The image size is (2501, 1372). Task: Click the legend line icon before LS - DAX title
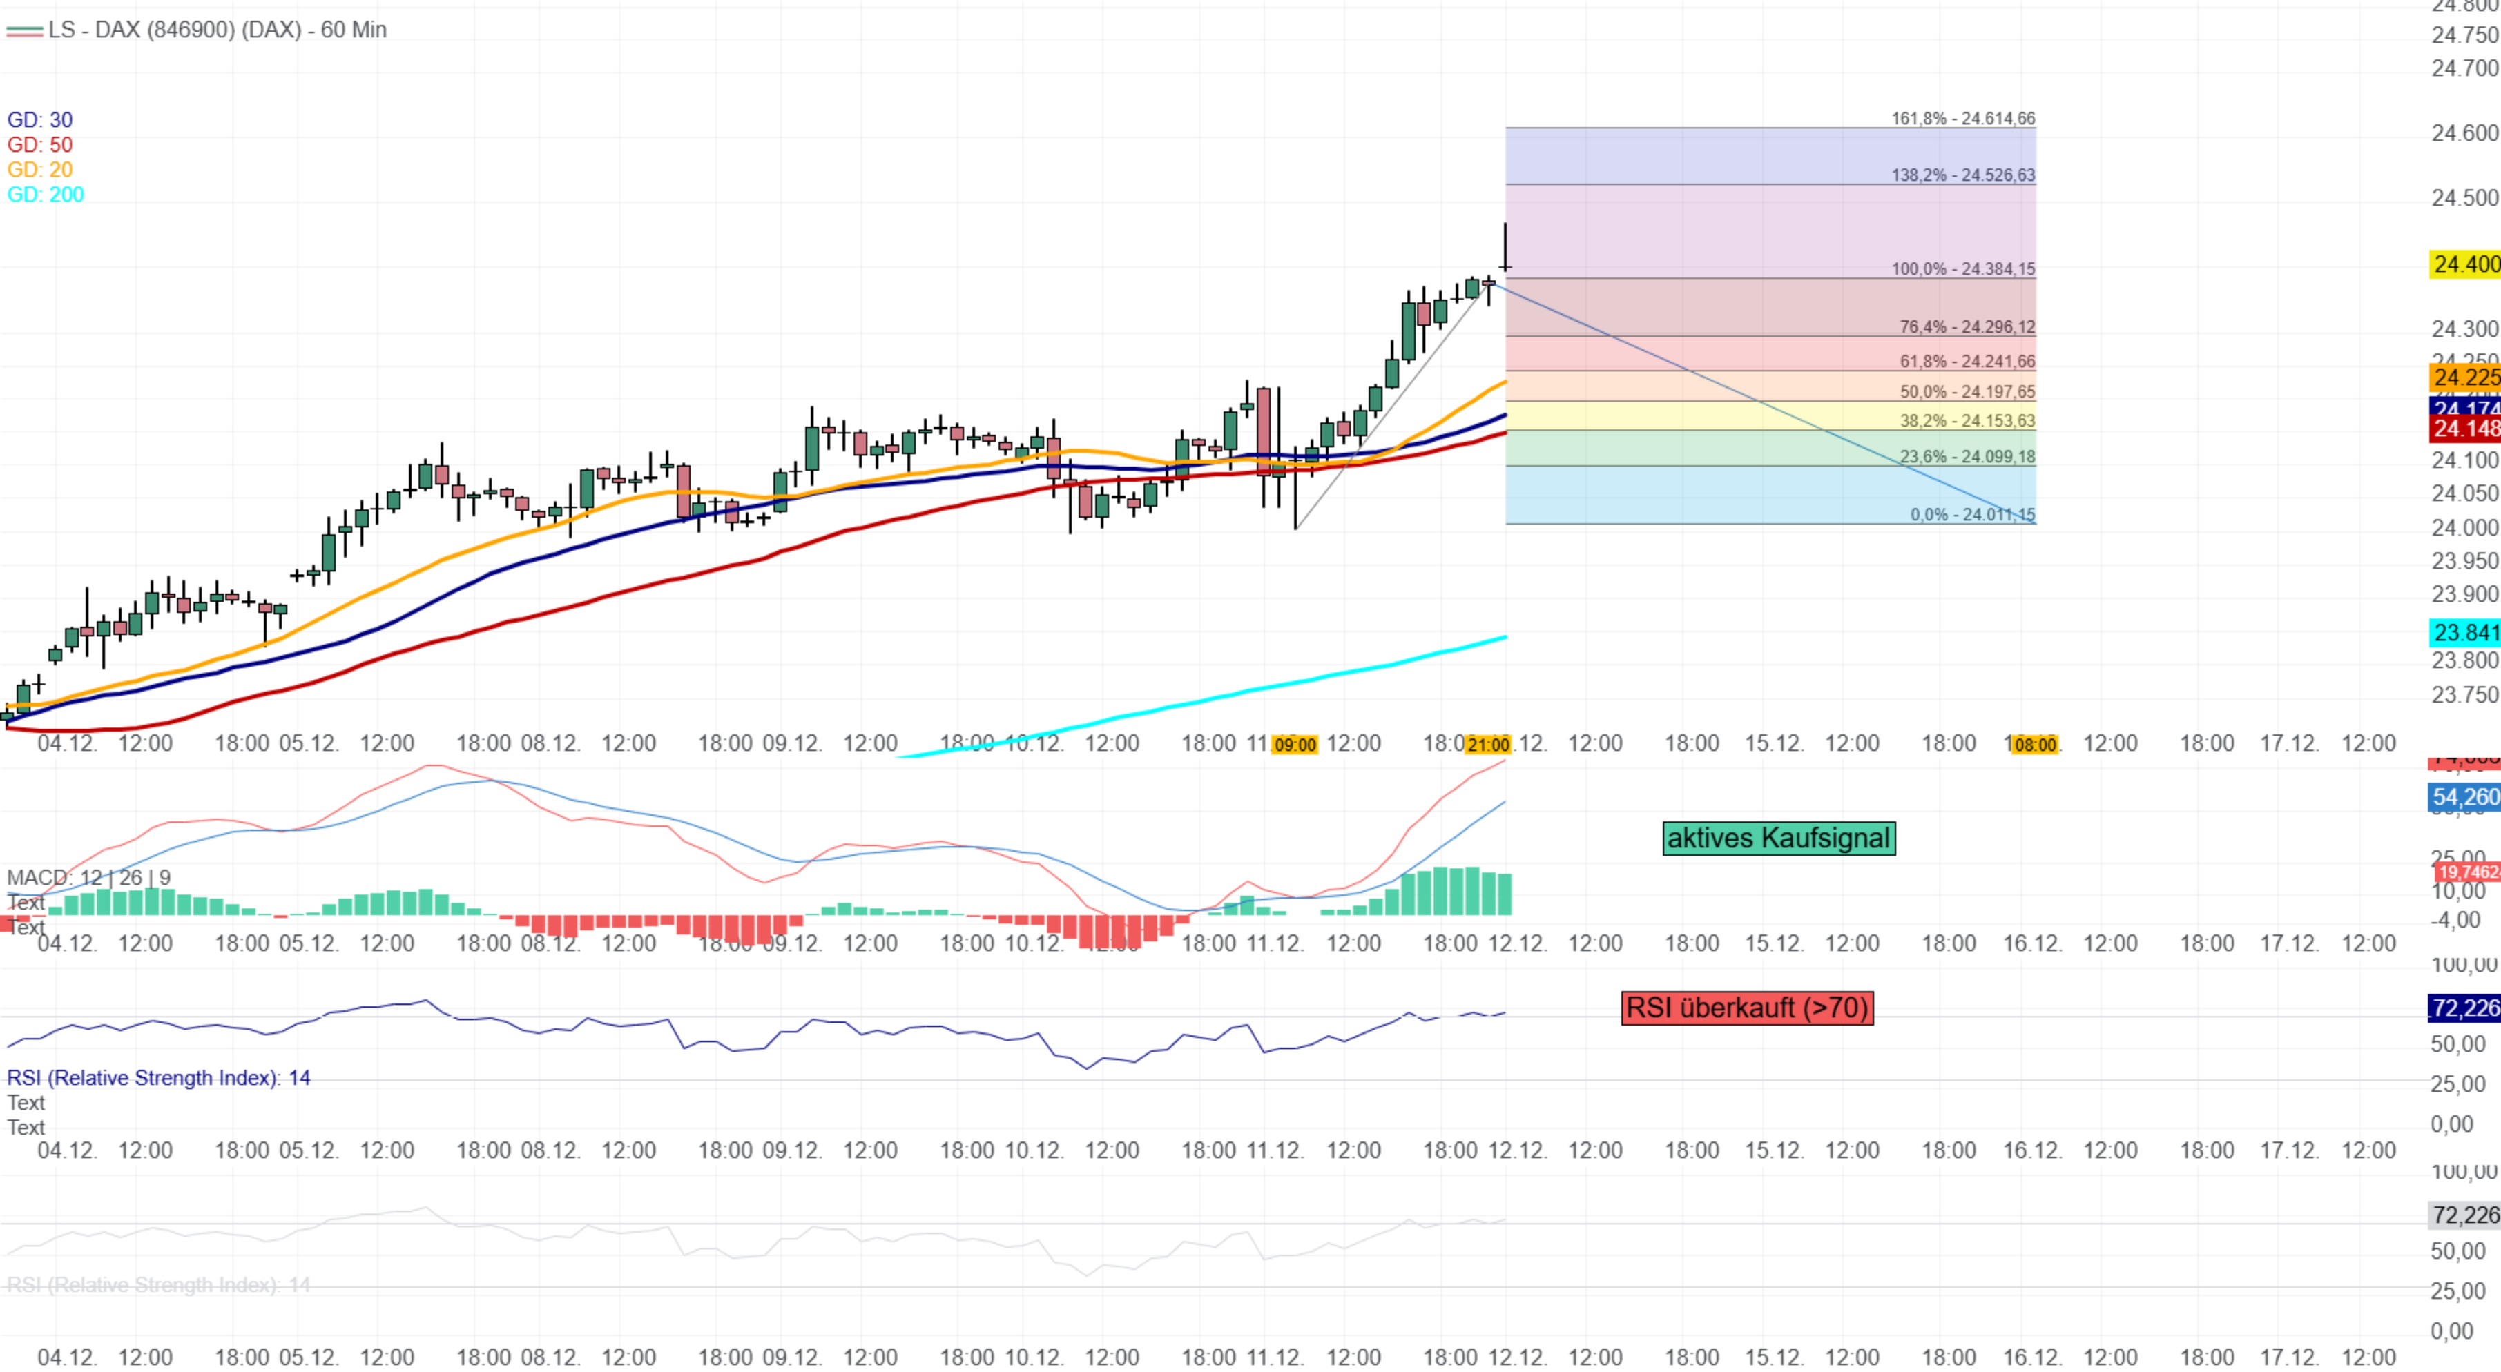23,31
